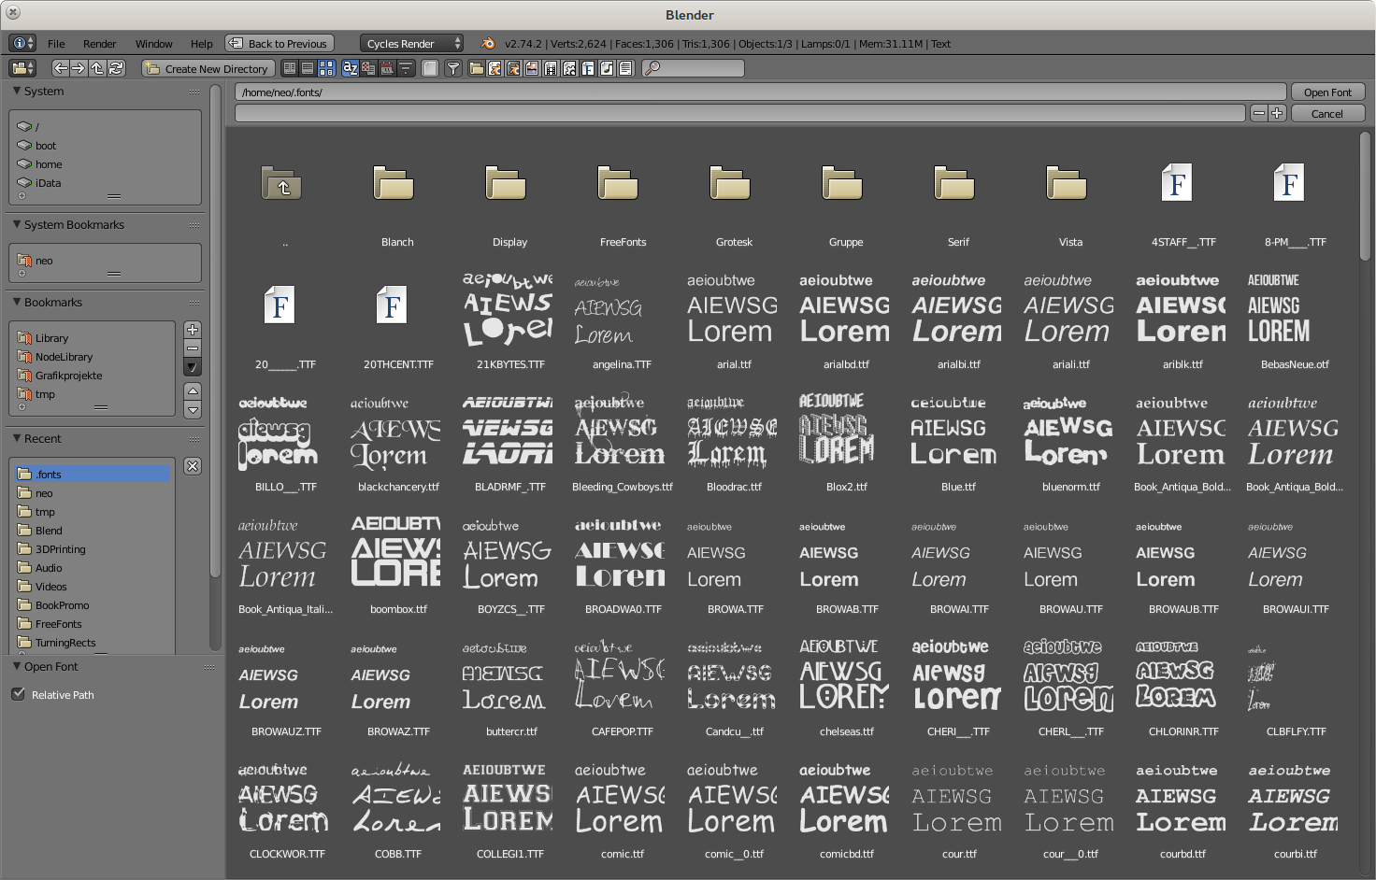Clear the Recent folders list
The width and height of the screenshot is (1376, 880).
coord(193,466)
